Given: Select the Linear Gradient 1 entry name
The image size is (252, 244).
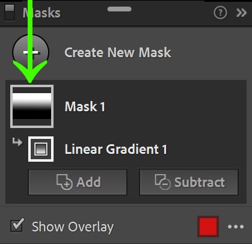Looking at the screenshot, I should click(x=115, y=149).
